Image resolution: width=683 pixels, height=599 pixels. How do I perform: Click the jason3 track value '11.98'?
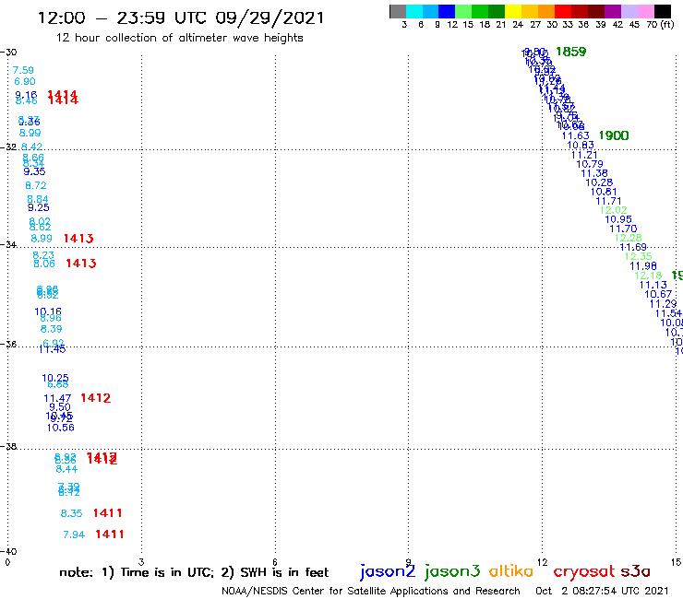[x=643, y=266]
